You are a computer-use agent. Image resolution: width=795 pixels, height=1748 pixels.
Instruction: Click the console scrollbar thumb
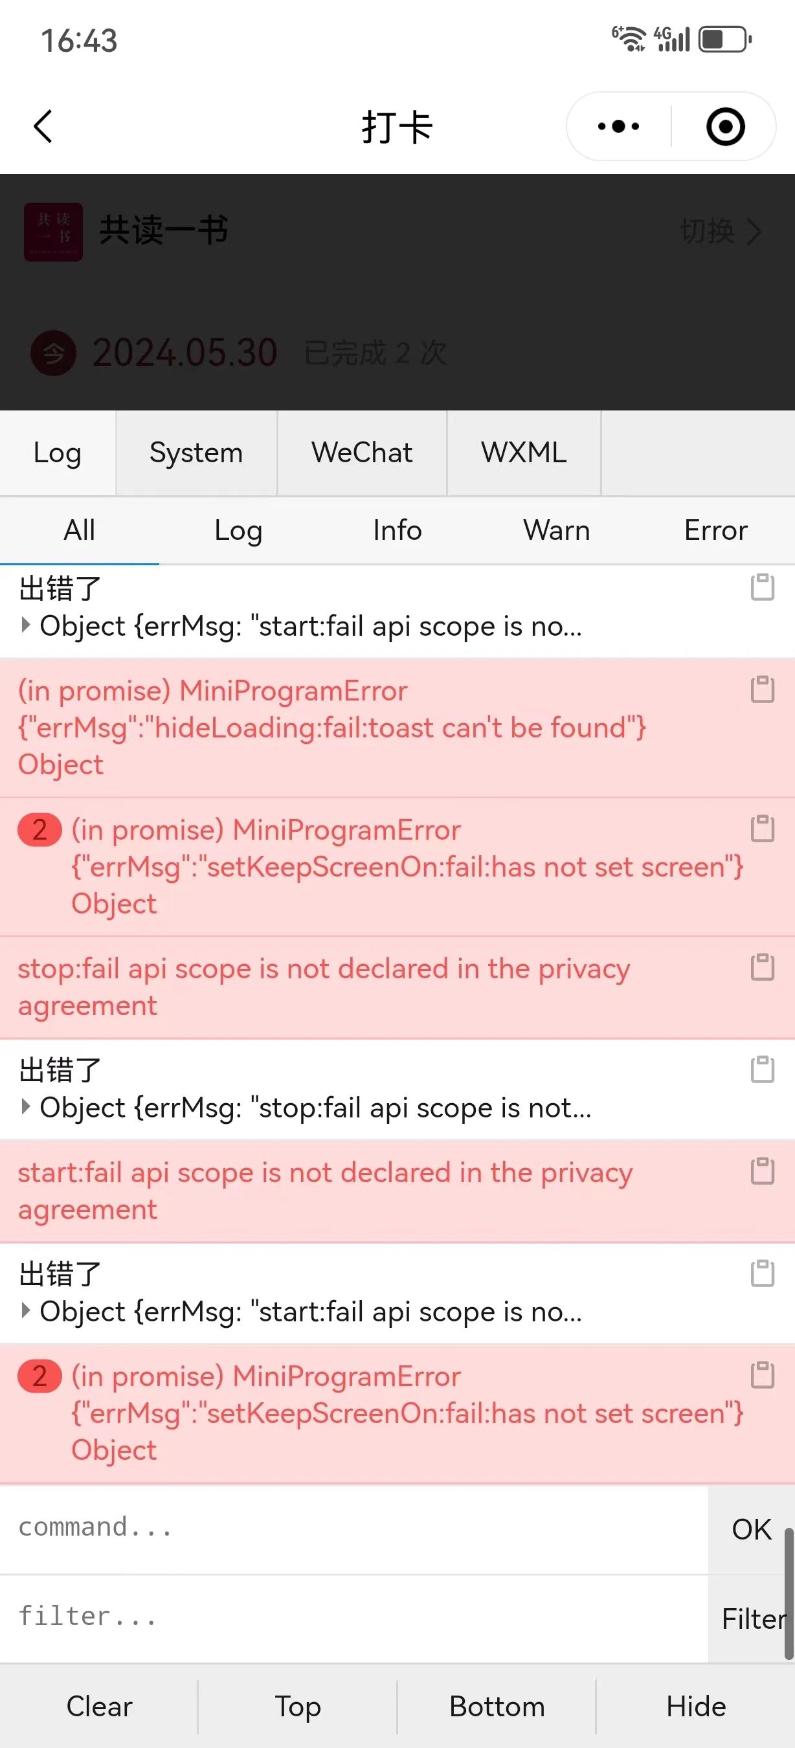[x=789, y=1593]
